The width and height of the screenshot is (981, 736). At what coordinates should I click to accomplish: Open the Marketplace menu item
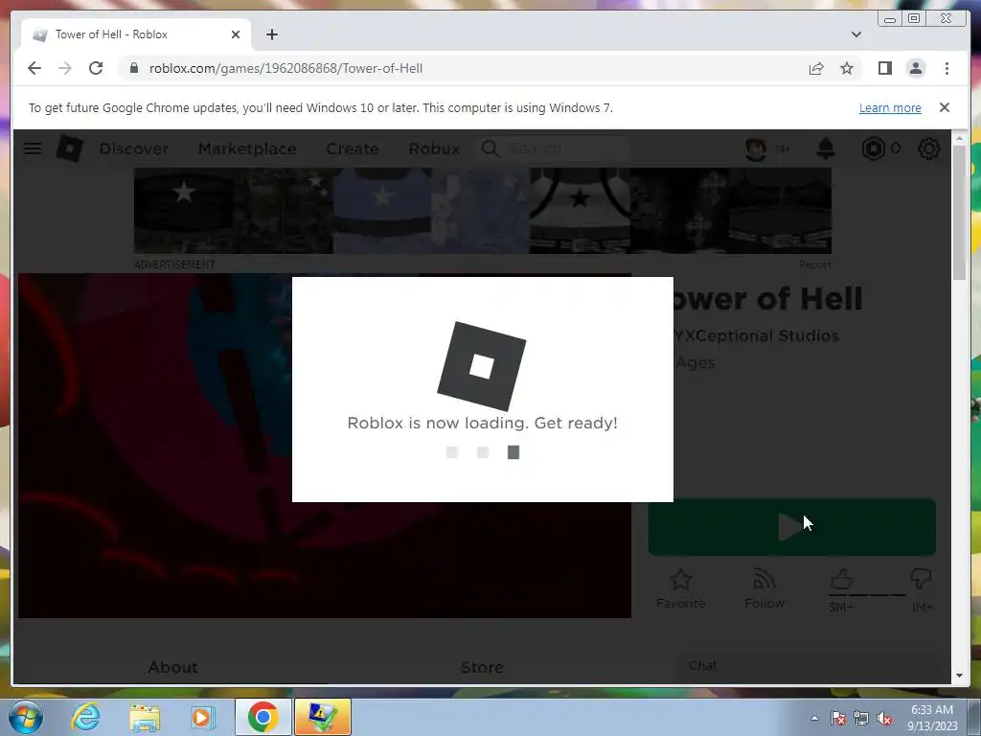pyautogui.click(x=247, y=149)
